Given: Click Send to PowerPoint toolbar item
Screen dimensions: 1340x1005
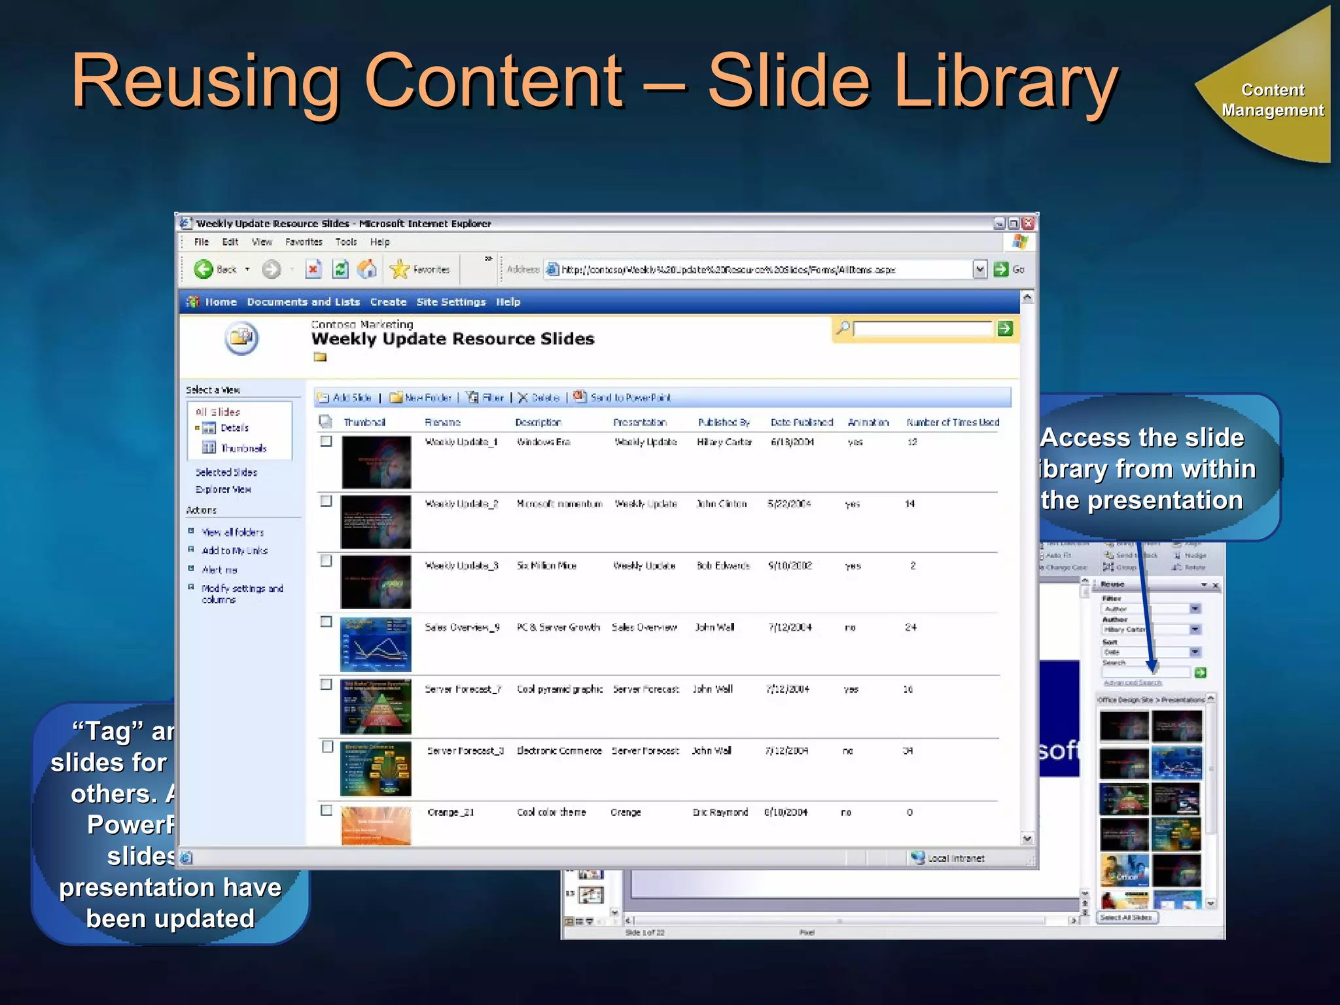Looking at the screenshot, I should pyautogui.click(x=622, y=397).
